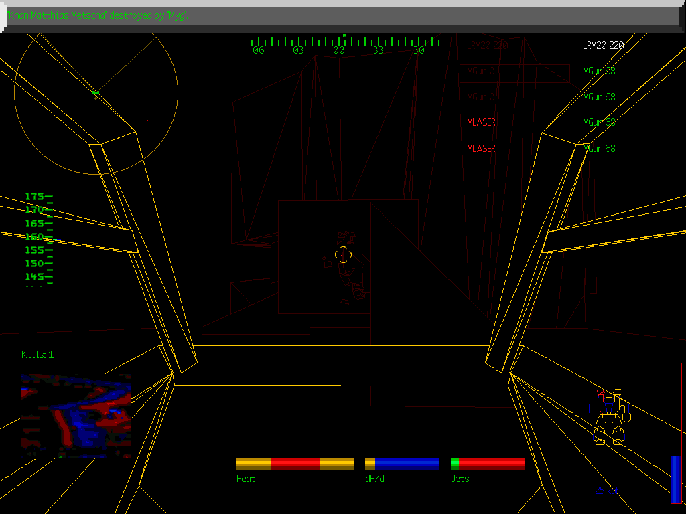
Task: Click the green blip on the radar
Action: [x=96, y=92]
